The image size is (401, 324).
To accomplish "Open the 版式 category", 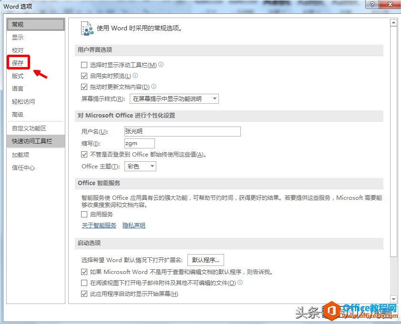I will click(36, 76).
